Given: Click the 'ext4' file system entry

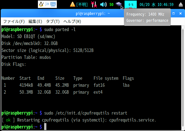Looking at the screenshot, I should pyautogui.click(x=98, y=92).
